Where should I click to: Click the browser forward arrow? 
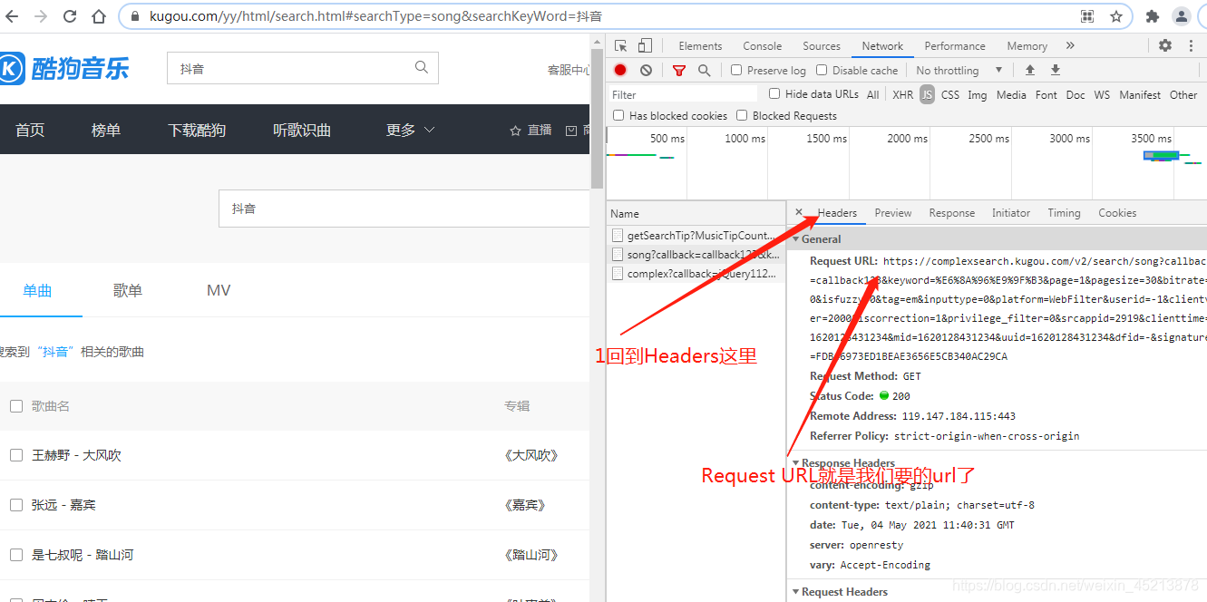[41, 16]
